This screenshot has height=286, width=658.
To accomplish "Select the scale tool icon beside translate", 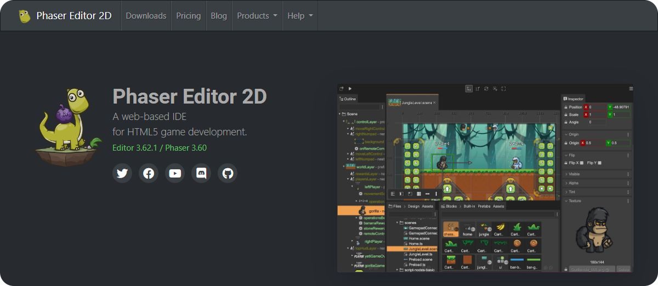I will click(478, 89).
